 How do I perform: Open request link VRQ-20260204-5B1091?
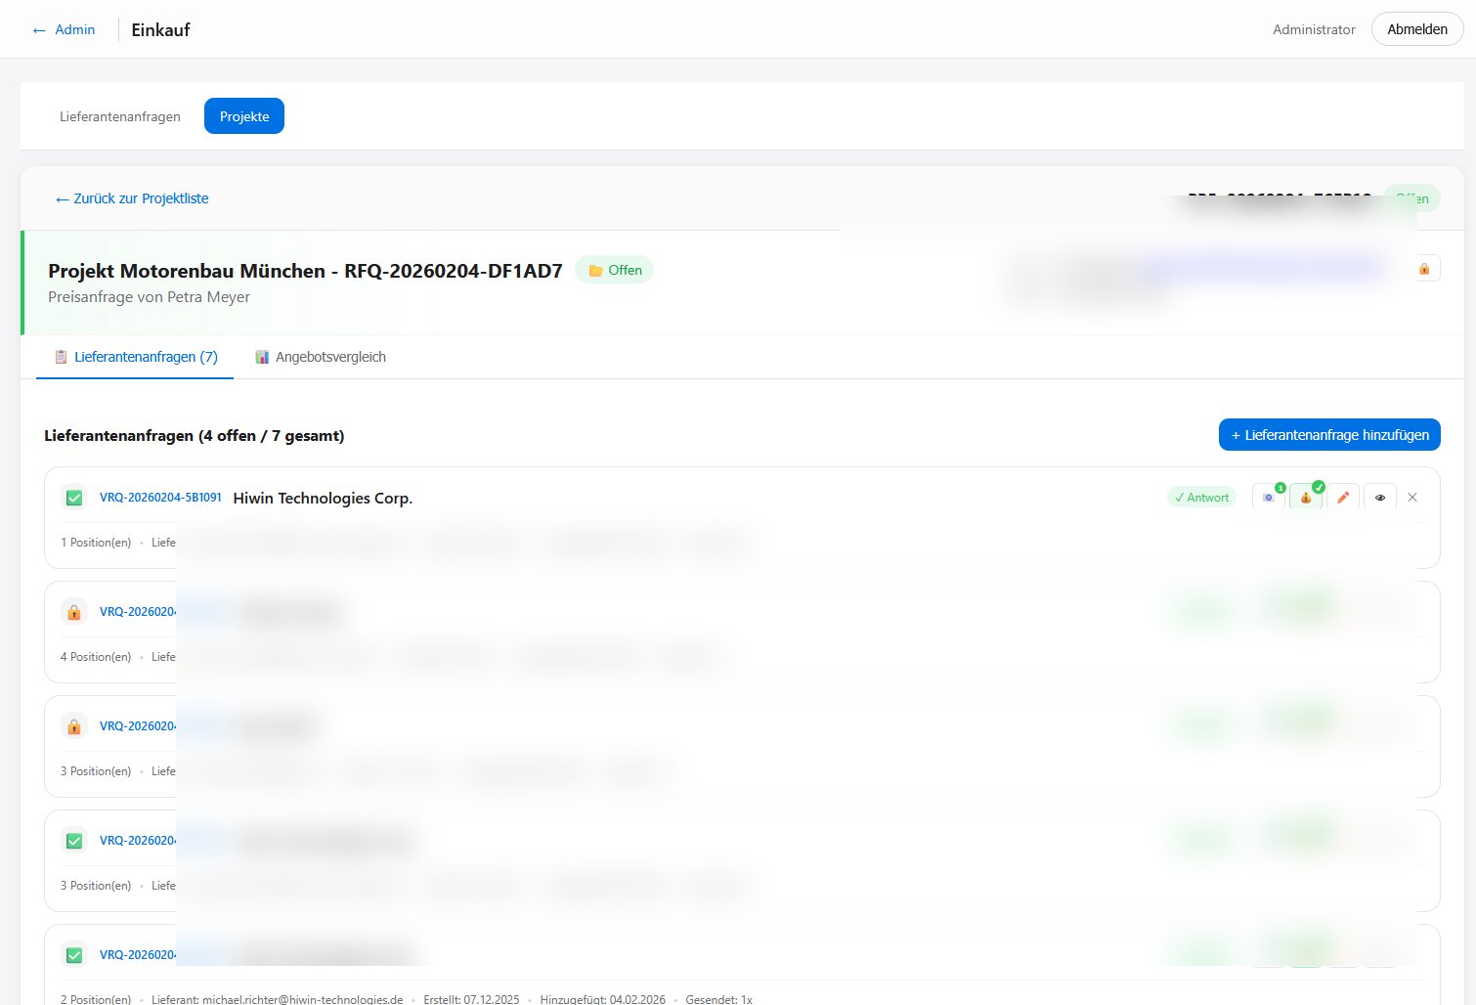(160, 498)
